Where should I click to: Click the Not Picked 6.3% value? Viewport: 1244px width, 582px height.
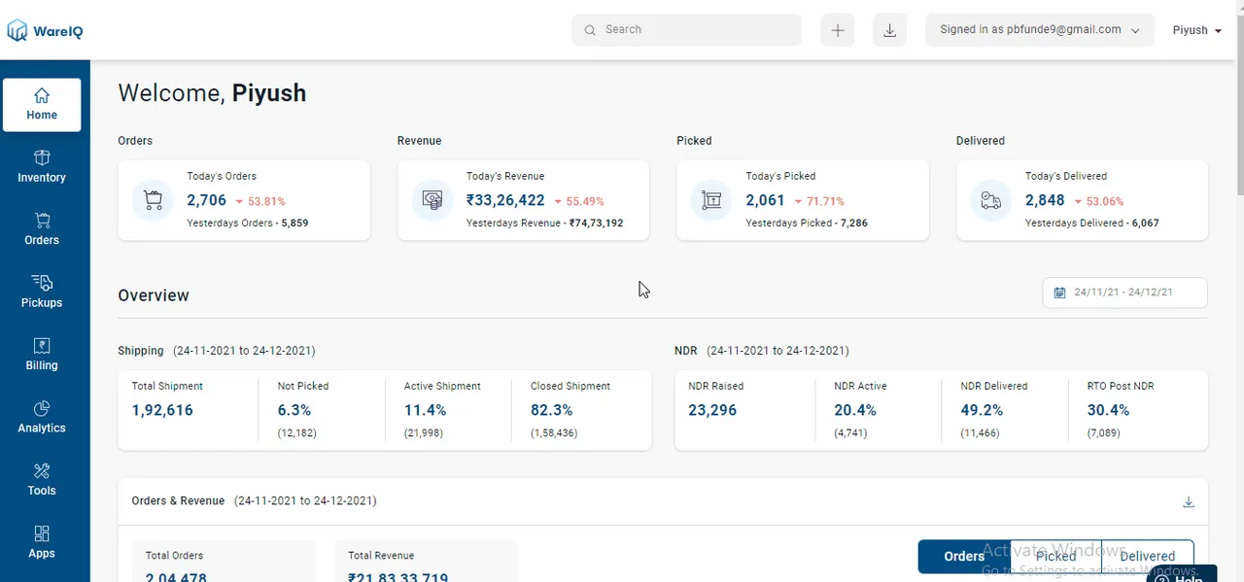(x=294, y=410)
